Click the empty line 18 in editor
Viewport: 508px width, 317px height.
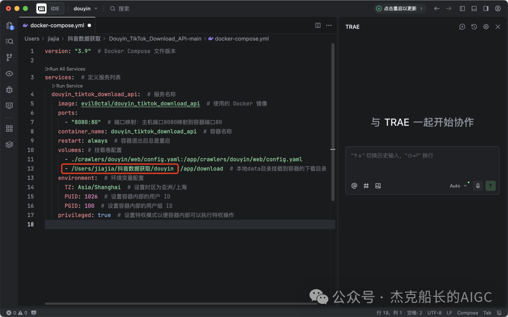pyautogui.click(x=190, y=224)
